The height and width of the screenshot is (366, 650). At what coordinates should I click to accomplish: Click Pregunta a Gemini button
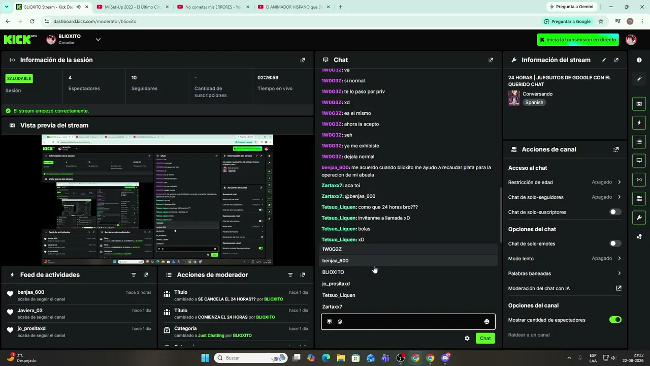pos(571,7)
